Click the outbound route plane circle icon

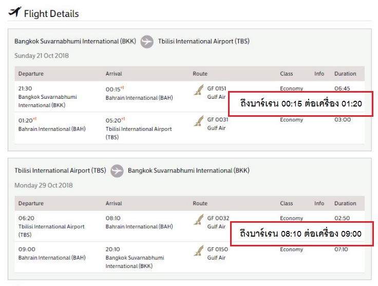click(x=147, y=42)
